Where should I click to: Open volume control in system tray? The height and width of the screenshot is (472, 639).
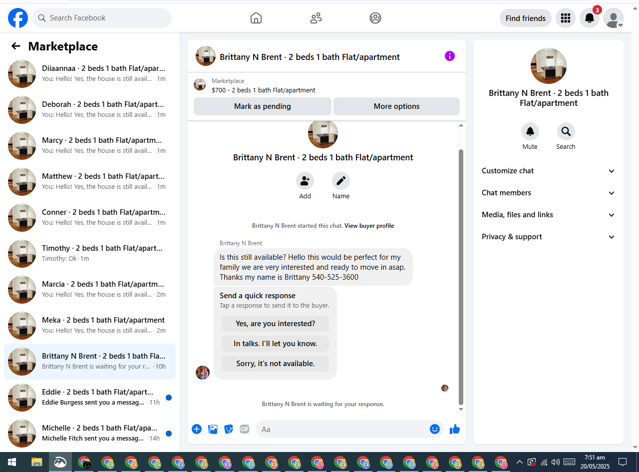pos(556,462)
